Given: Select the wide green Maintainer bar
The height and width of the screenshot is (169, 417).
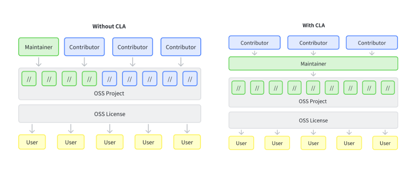Looking at the screenshot, I should [x=313, y=64].
